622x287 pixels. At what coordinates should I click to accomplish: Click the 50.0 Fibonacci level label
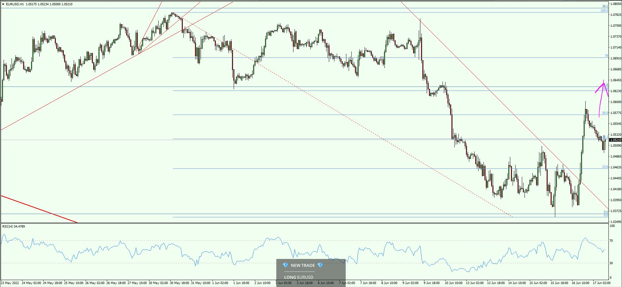605,113
